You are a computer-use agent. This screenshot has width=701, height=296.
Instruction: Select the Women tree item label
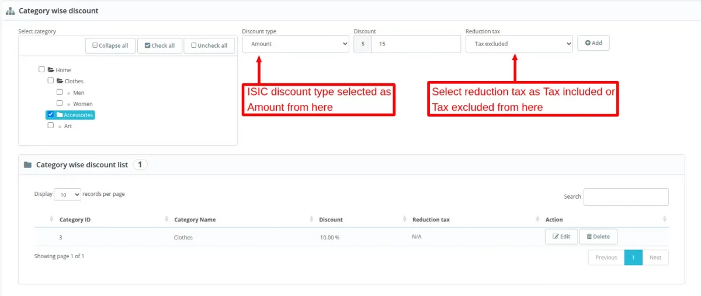coord(83,104)
